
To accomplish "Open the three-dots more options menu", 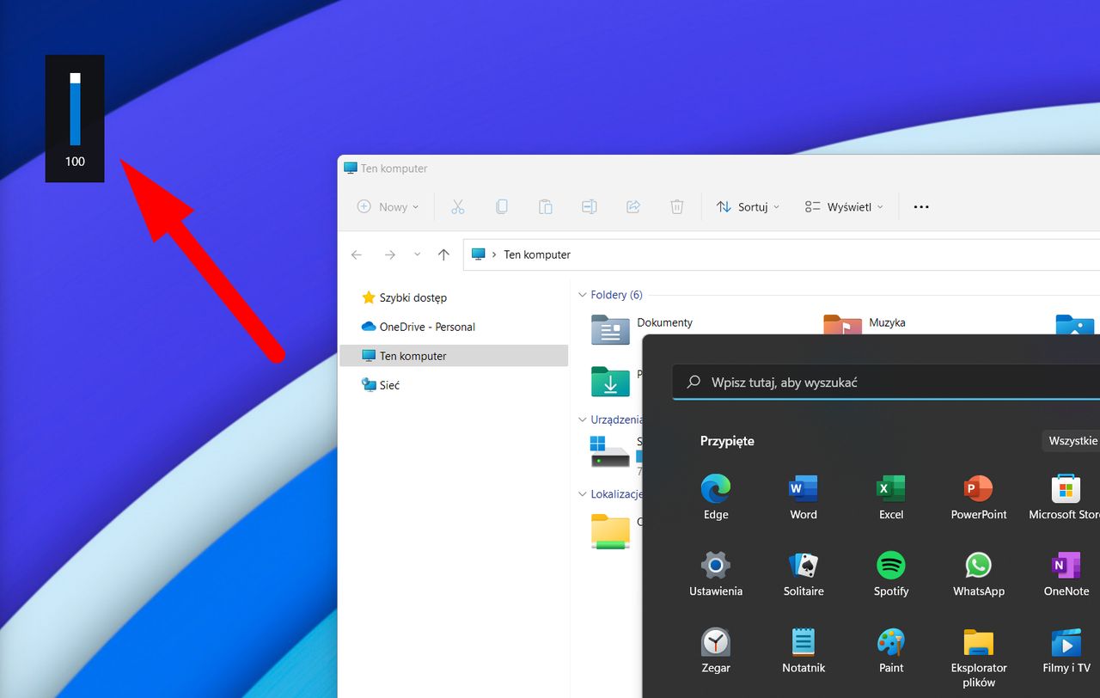I will 921,207.
